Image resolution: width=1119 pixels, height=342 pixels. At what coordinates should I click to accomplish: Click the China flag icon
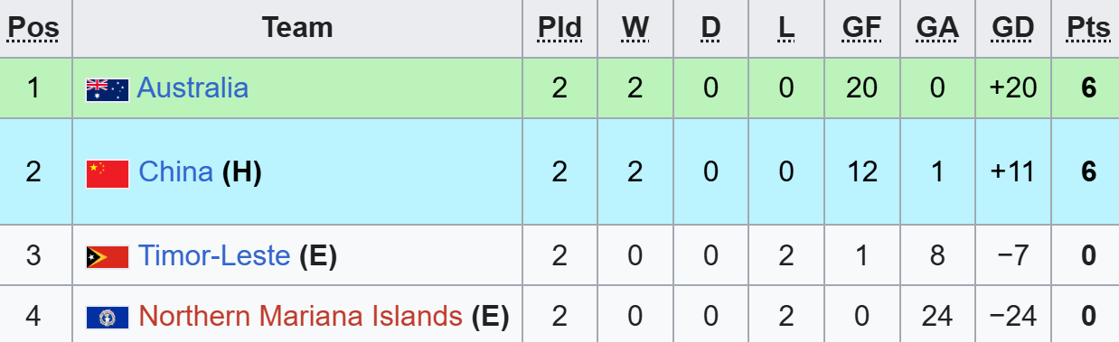tap(108, 173)
